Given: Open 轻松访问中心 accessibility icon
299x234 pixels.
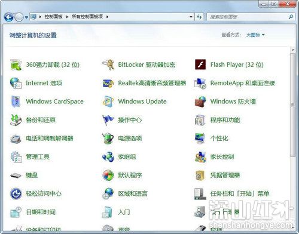Looking at the screenshot, I should coord(16,193).
